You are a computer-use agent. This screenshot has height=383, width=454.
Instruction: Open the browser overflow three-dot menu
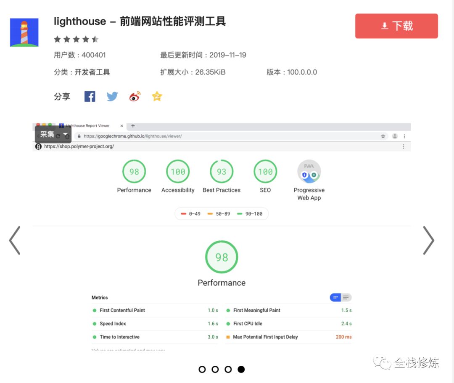(x=405, y=136)
